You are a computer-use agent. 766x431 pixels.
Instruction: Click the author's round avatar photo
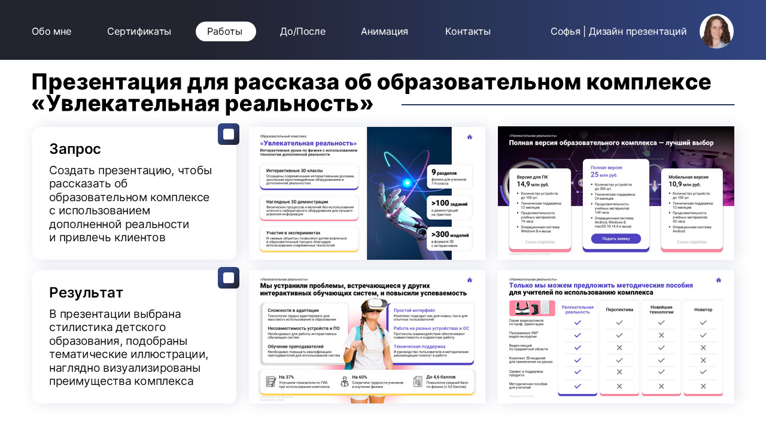[716, 31]
